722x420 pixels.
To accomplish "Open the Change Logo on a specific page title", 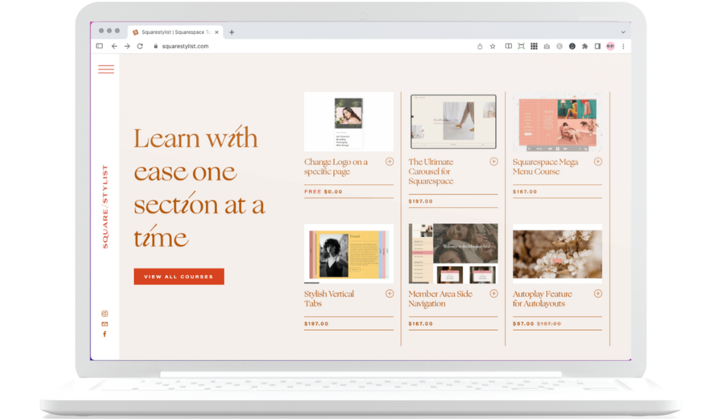I will point(336,167).
